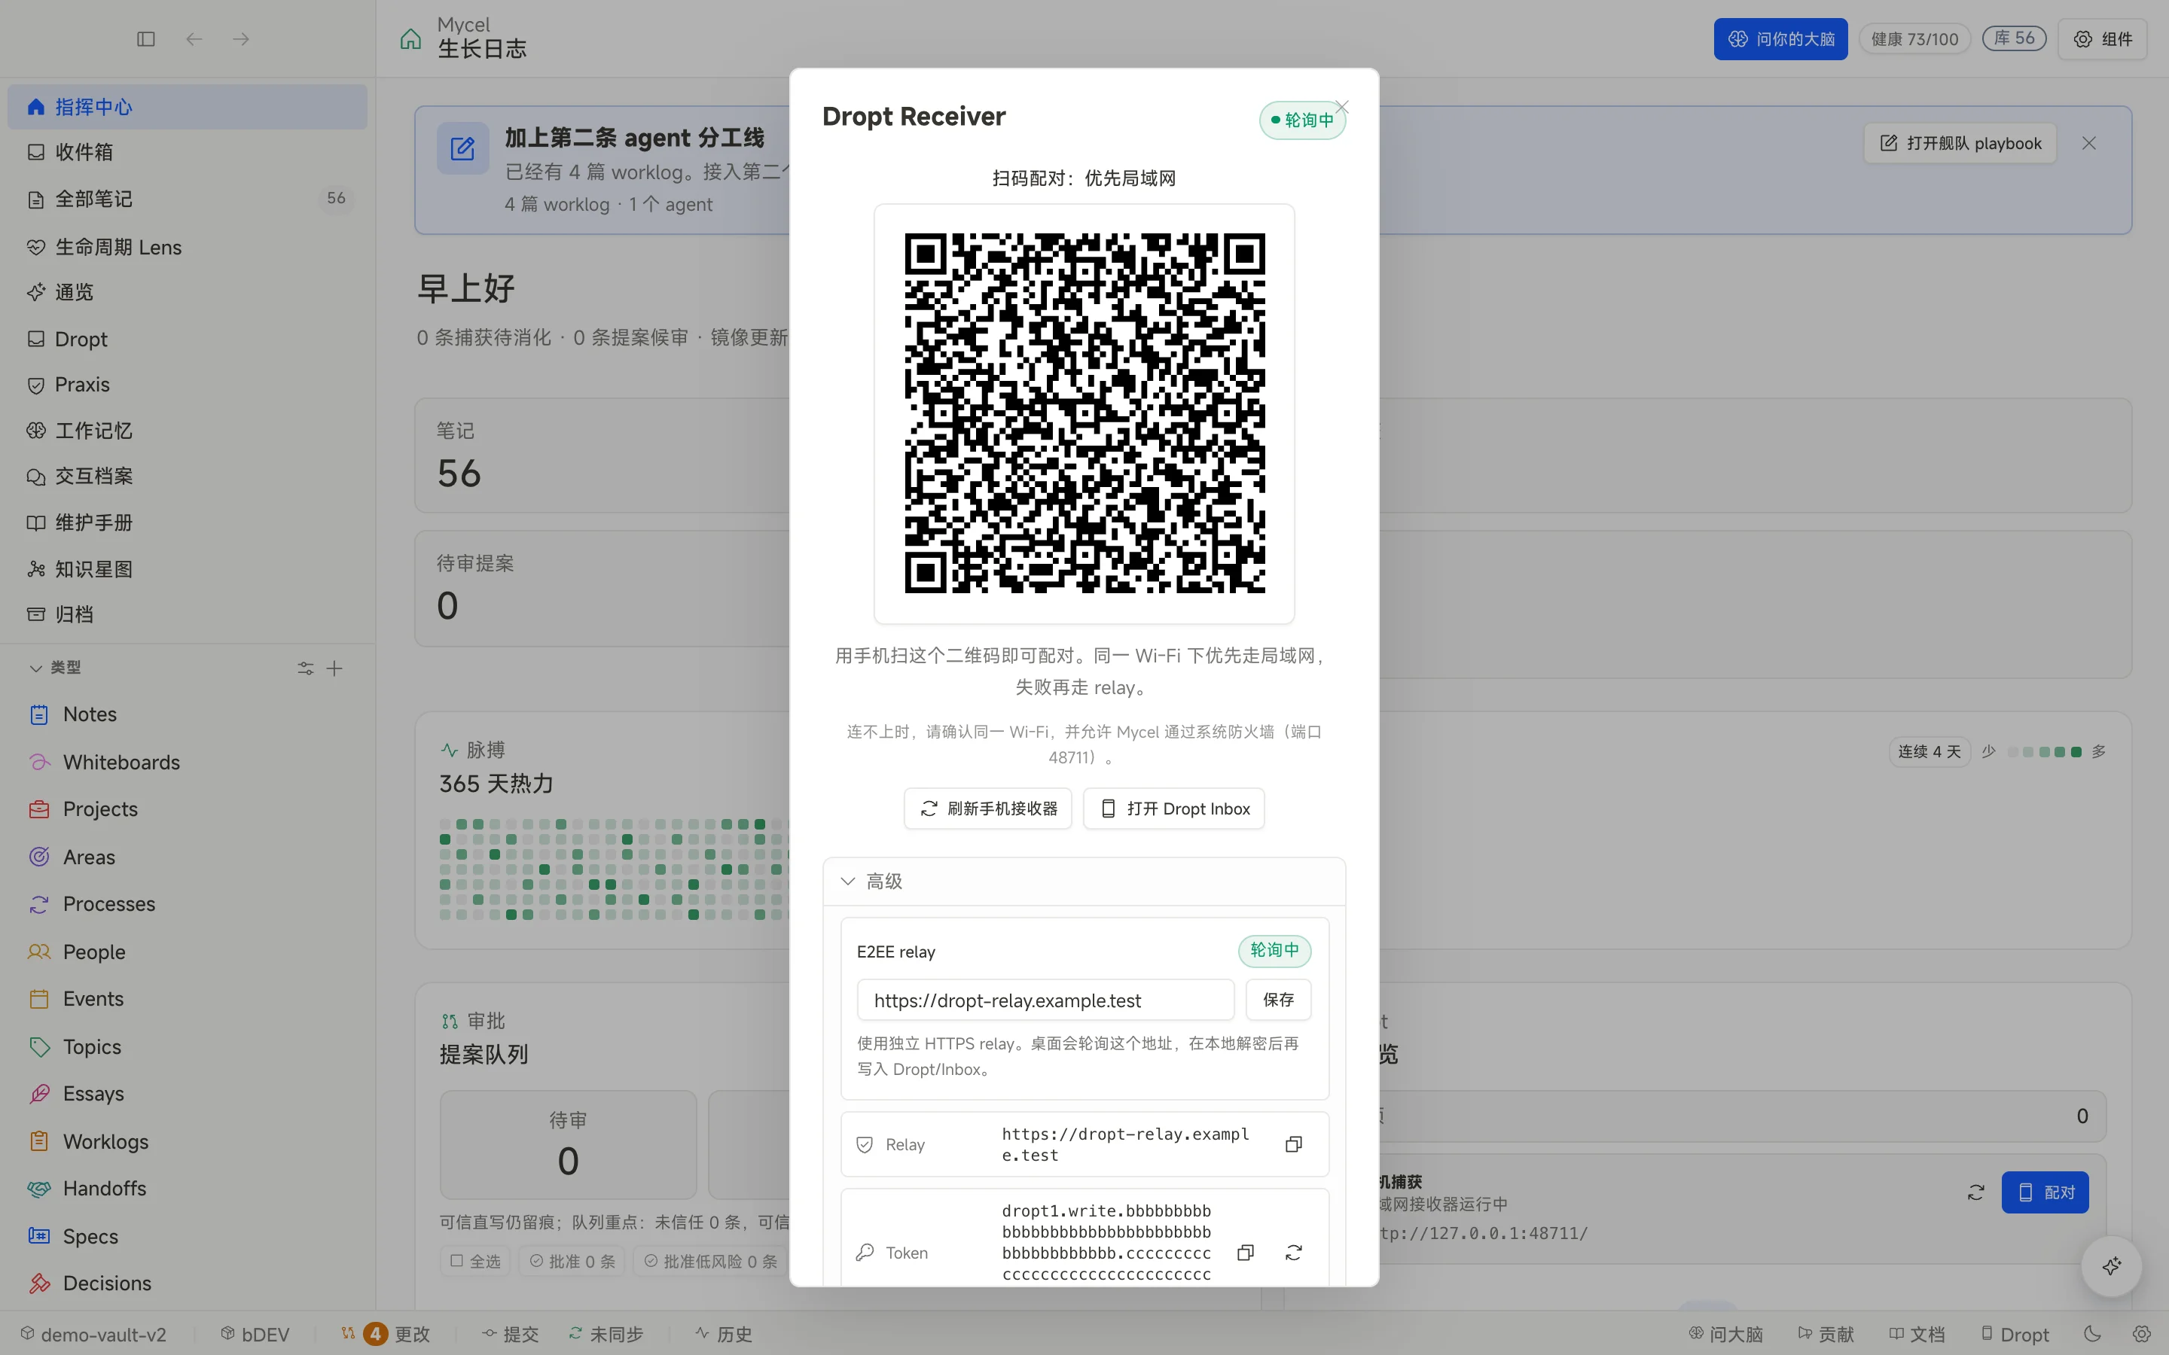Viewport: 2169px width, 1355px height.
Task: Add a new type with plus icon
Action: tap(334, 668)
